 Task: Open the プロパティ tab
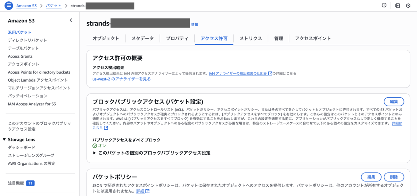tap(177, 39)
